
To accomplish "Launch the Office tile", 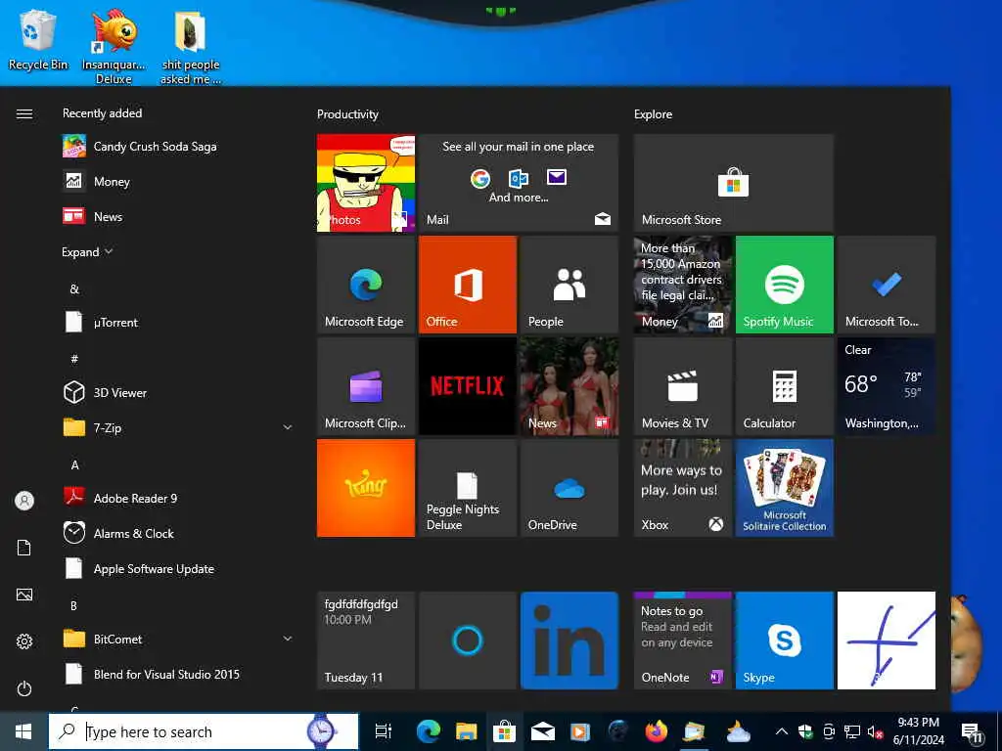I will (467, 285).
